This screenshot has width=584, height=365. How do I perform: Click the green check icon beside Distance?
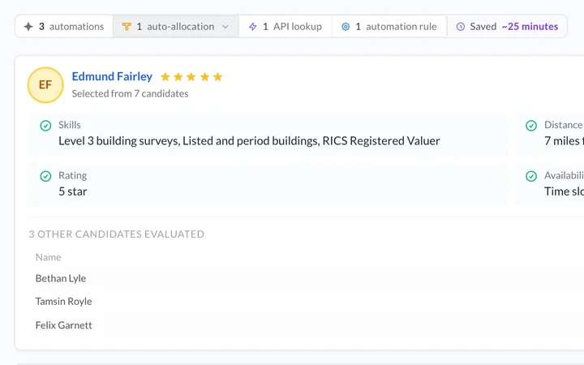click(x=531, y=126)
